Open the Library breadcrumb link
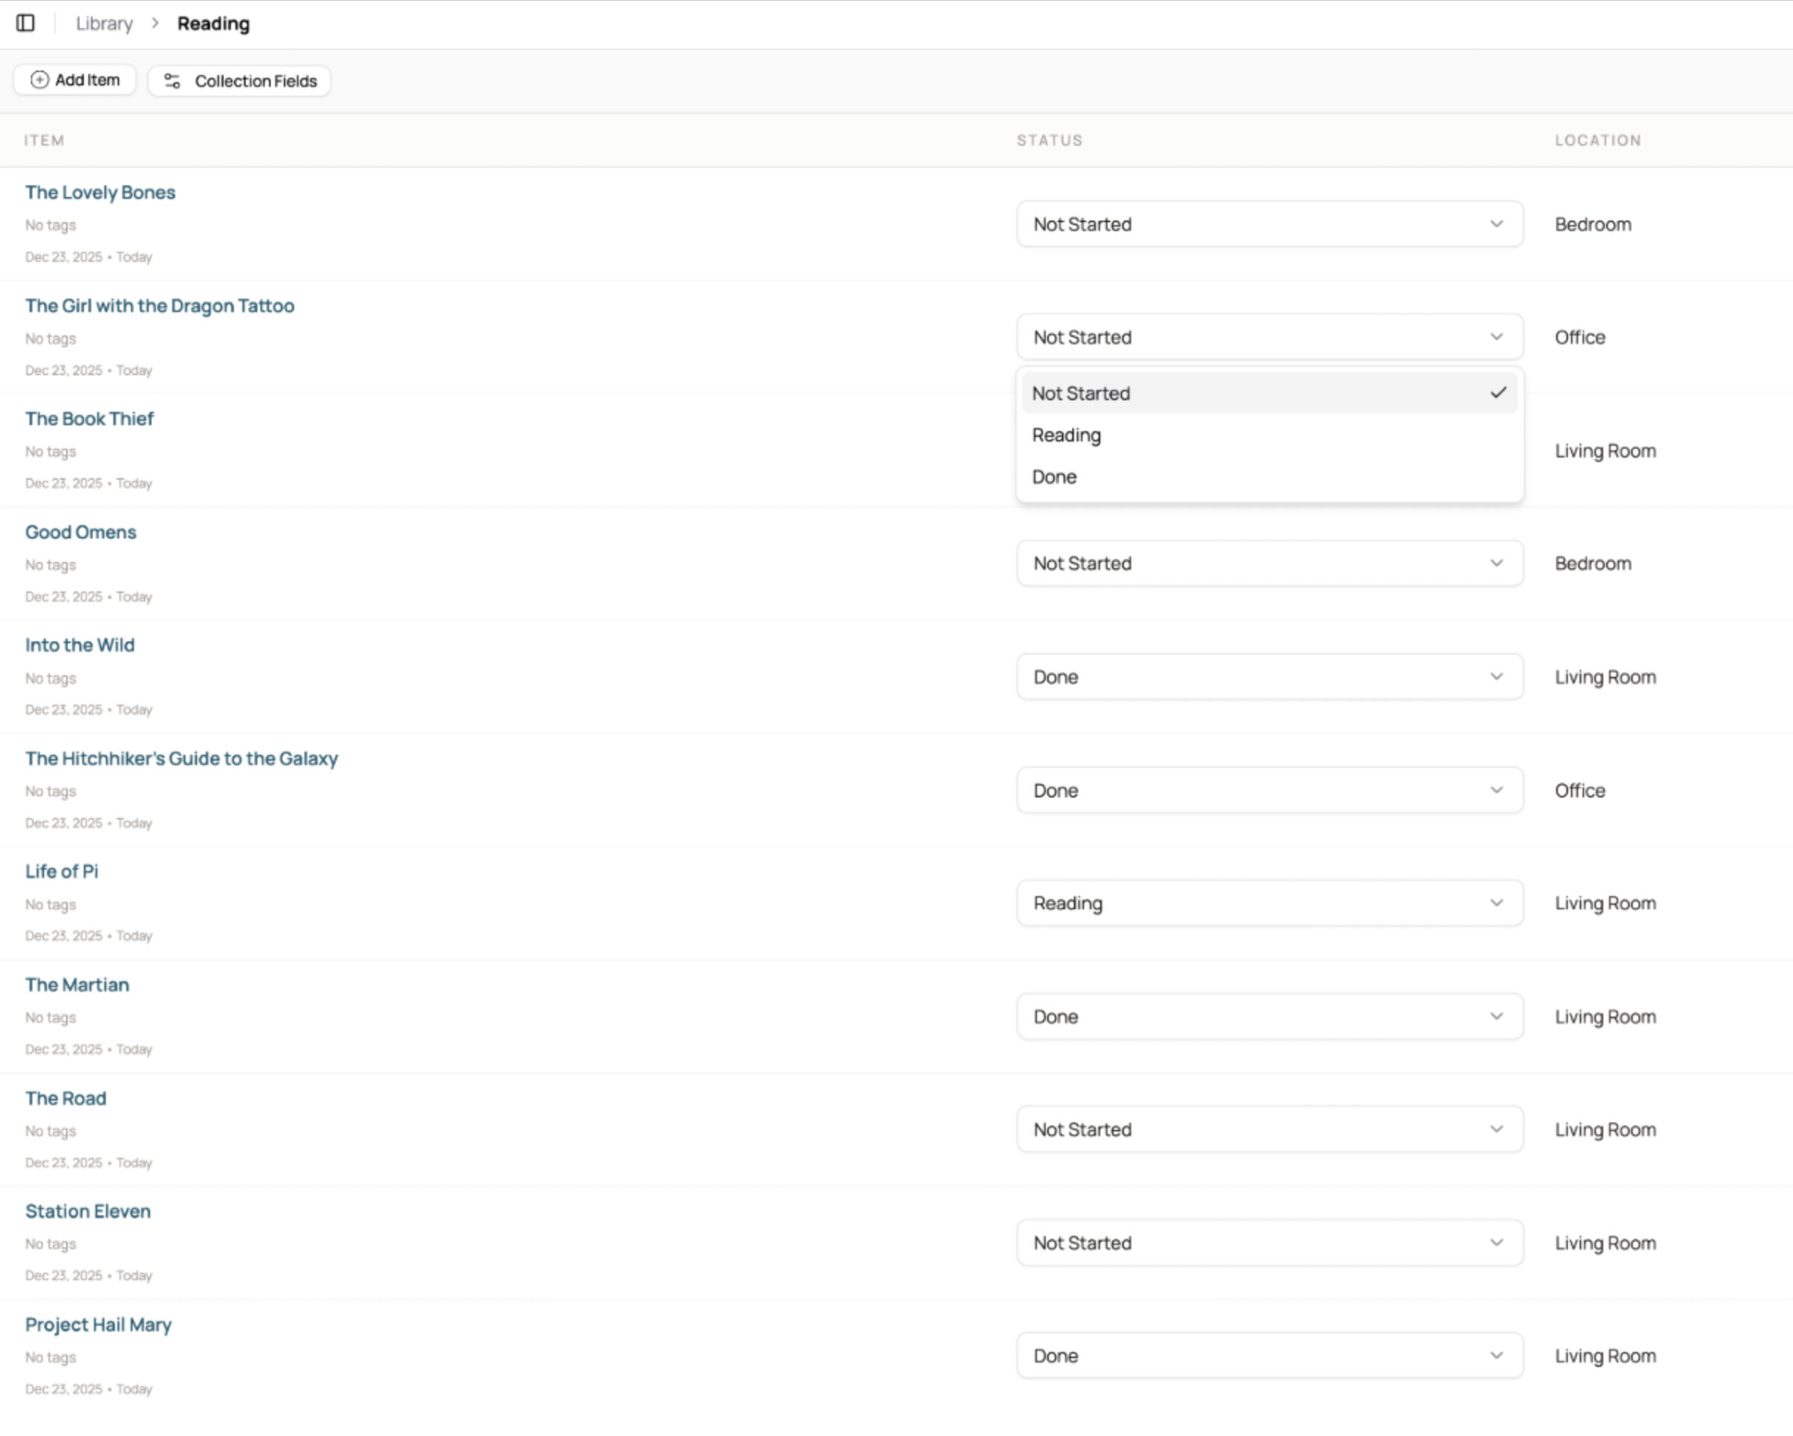This screenshot has height=1436, width=1793. tap(103, 24)
